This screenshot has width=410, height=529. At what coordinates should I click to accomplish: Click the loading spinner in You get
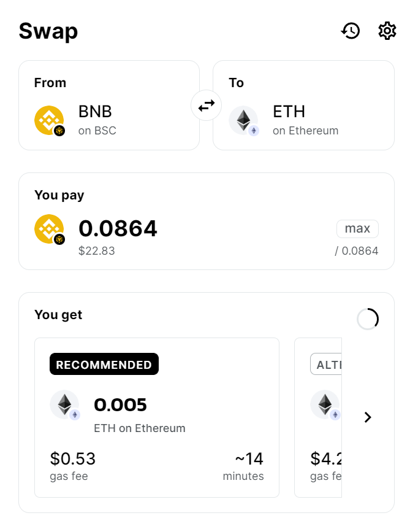tap(368, 319)
